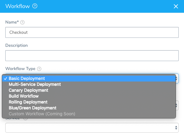Click the help icon beside Name
Image resolution: width=184 pixels, height=137 pixels.
click(22, 22)
